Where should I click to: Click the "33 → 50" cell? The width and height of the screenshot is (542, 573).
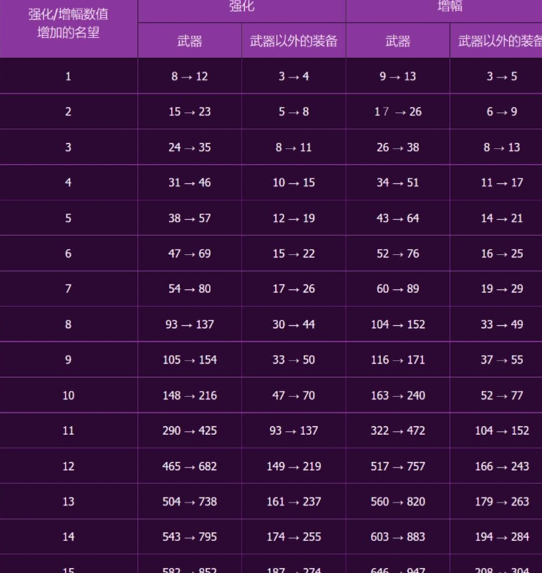click(294, 360)
